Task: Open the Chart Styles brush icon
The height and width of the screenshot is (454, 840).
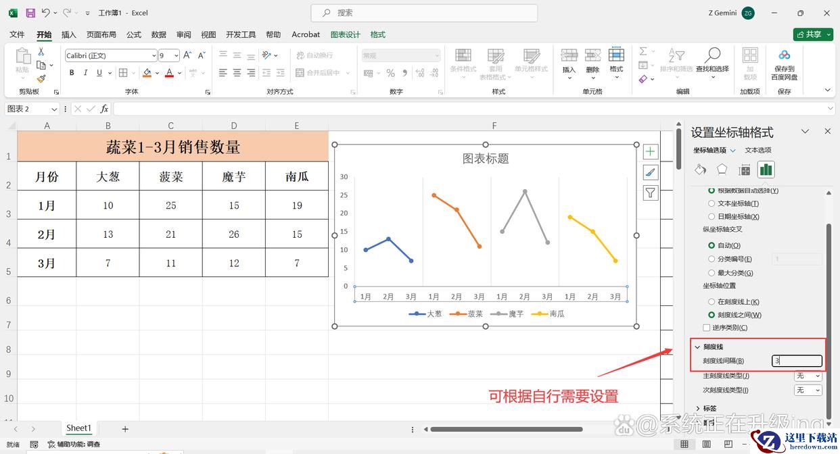Action: (x=650, y=172)
